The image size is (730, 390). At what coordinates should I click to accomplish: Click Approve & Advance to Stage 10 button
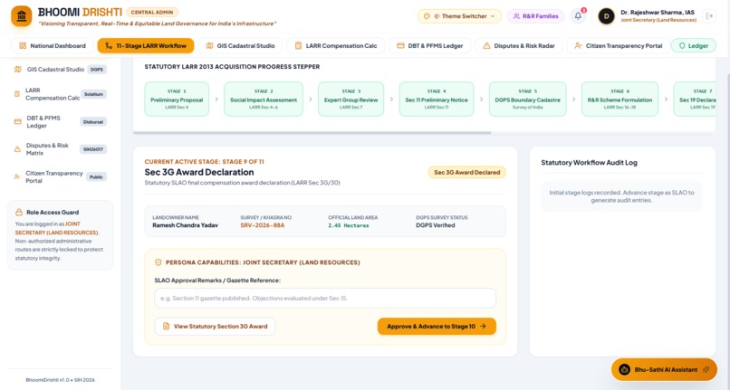pyautogui.click(x=437, y=327)
